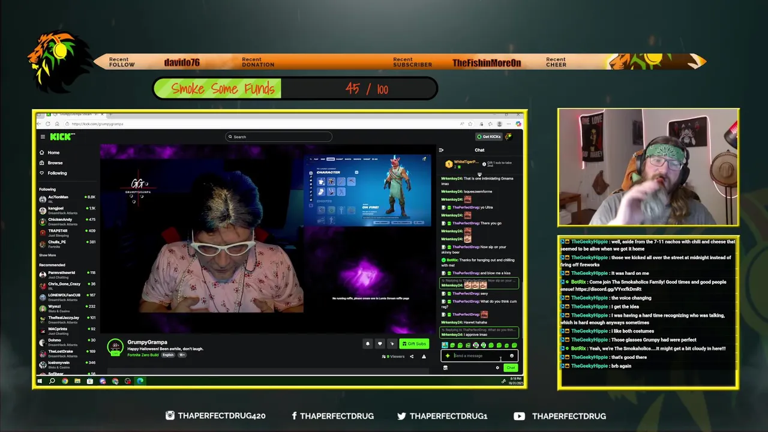Toggle the follow heart button
Viewport: 768px width, 432px height.
[x=380, y=344]
